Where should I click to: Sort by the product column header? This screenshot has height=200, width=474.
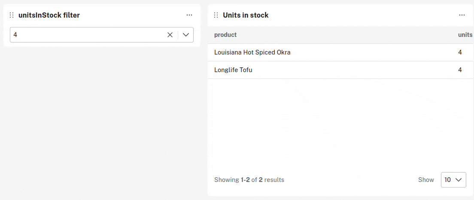pyautogui.click(x=225, y=35)
